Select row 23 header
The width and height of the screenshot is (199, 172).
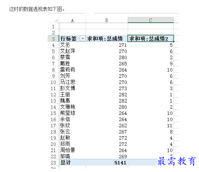pyautogui.click(x=53, y=163)
